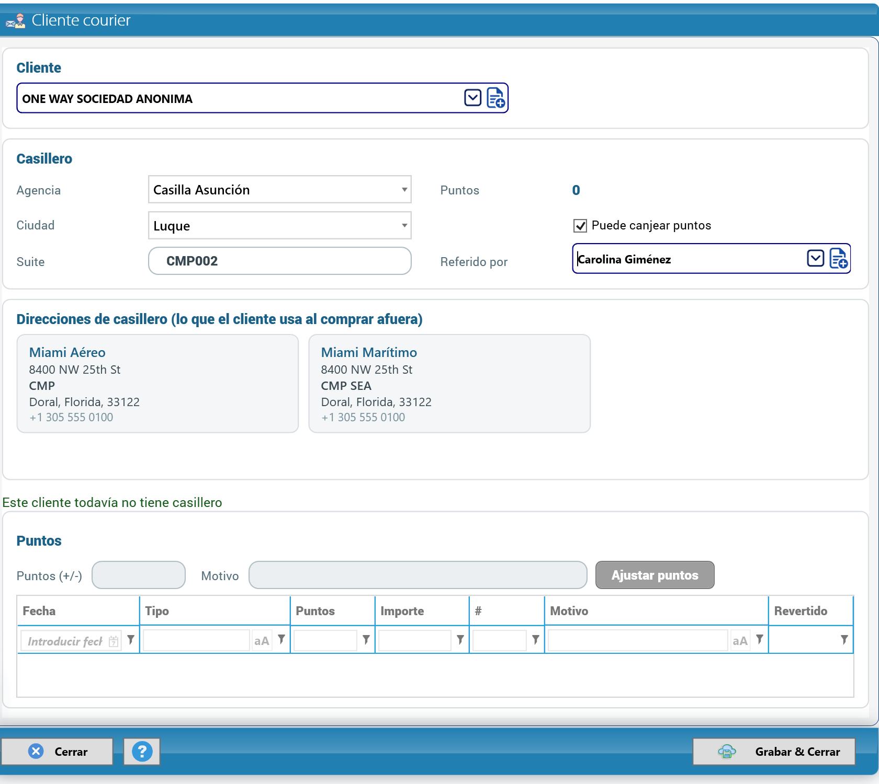The image size is (879, 784).
Task: Click into the Suite field CMP002
Action: click(x=280, y=261)
